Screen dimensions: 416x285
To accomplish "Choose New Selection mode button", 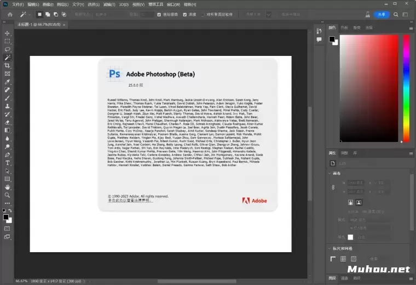I will tap(39, 14).
